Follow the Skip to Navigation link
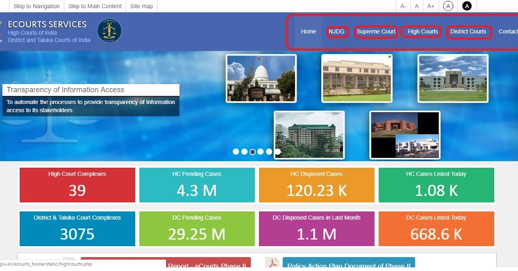The width and height of the screenshot is (518, 271). pyautogui.click(x=37, y=6)
